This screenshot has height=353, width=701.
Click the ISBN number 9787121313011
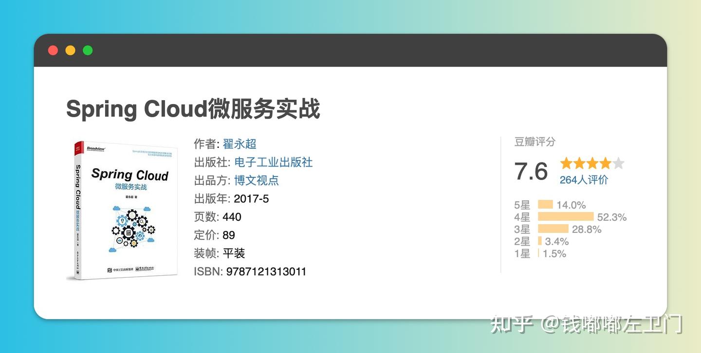[x=266, y=271]
